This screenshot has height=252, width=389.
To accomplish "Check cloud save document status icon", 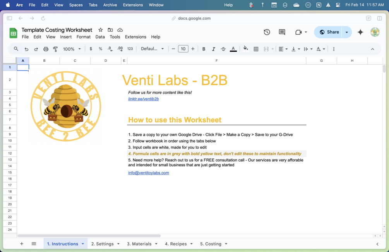I will [x=120, y=30].
